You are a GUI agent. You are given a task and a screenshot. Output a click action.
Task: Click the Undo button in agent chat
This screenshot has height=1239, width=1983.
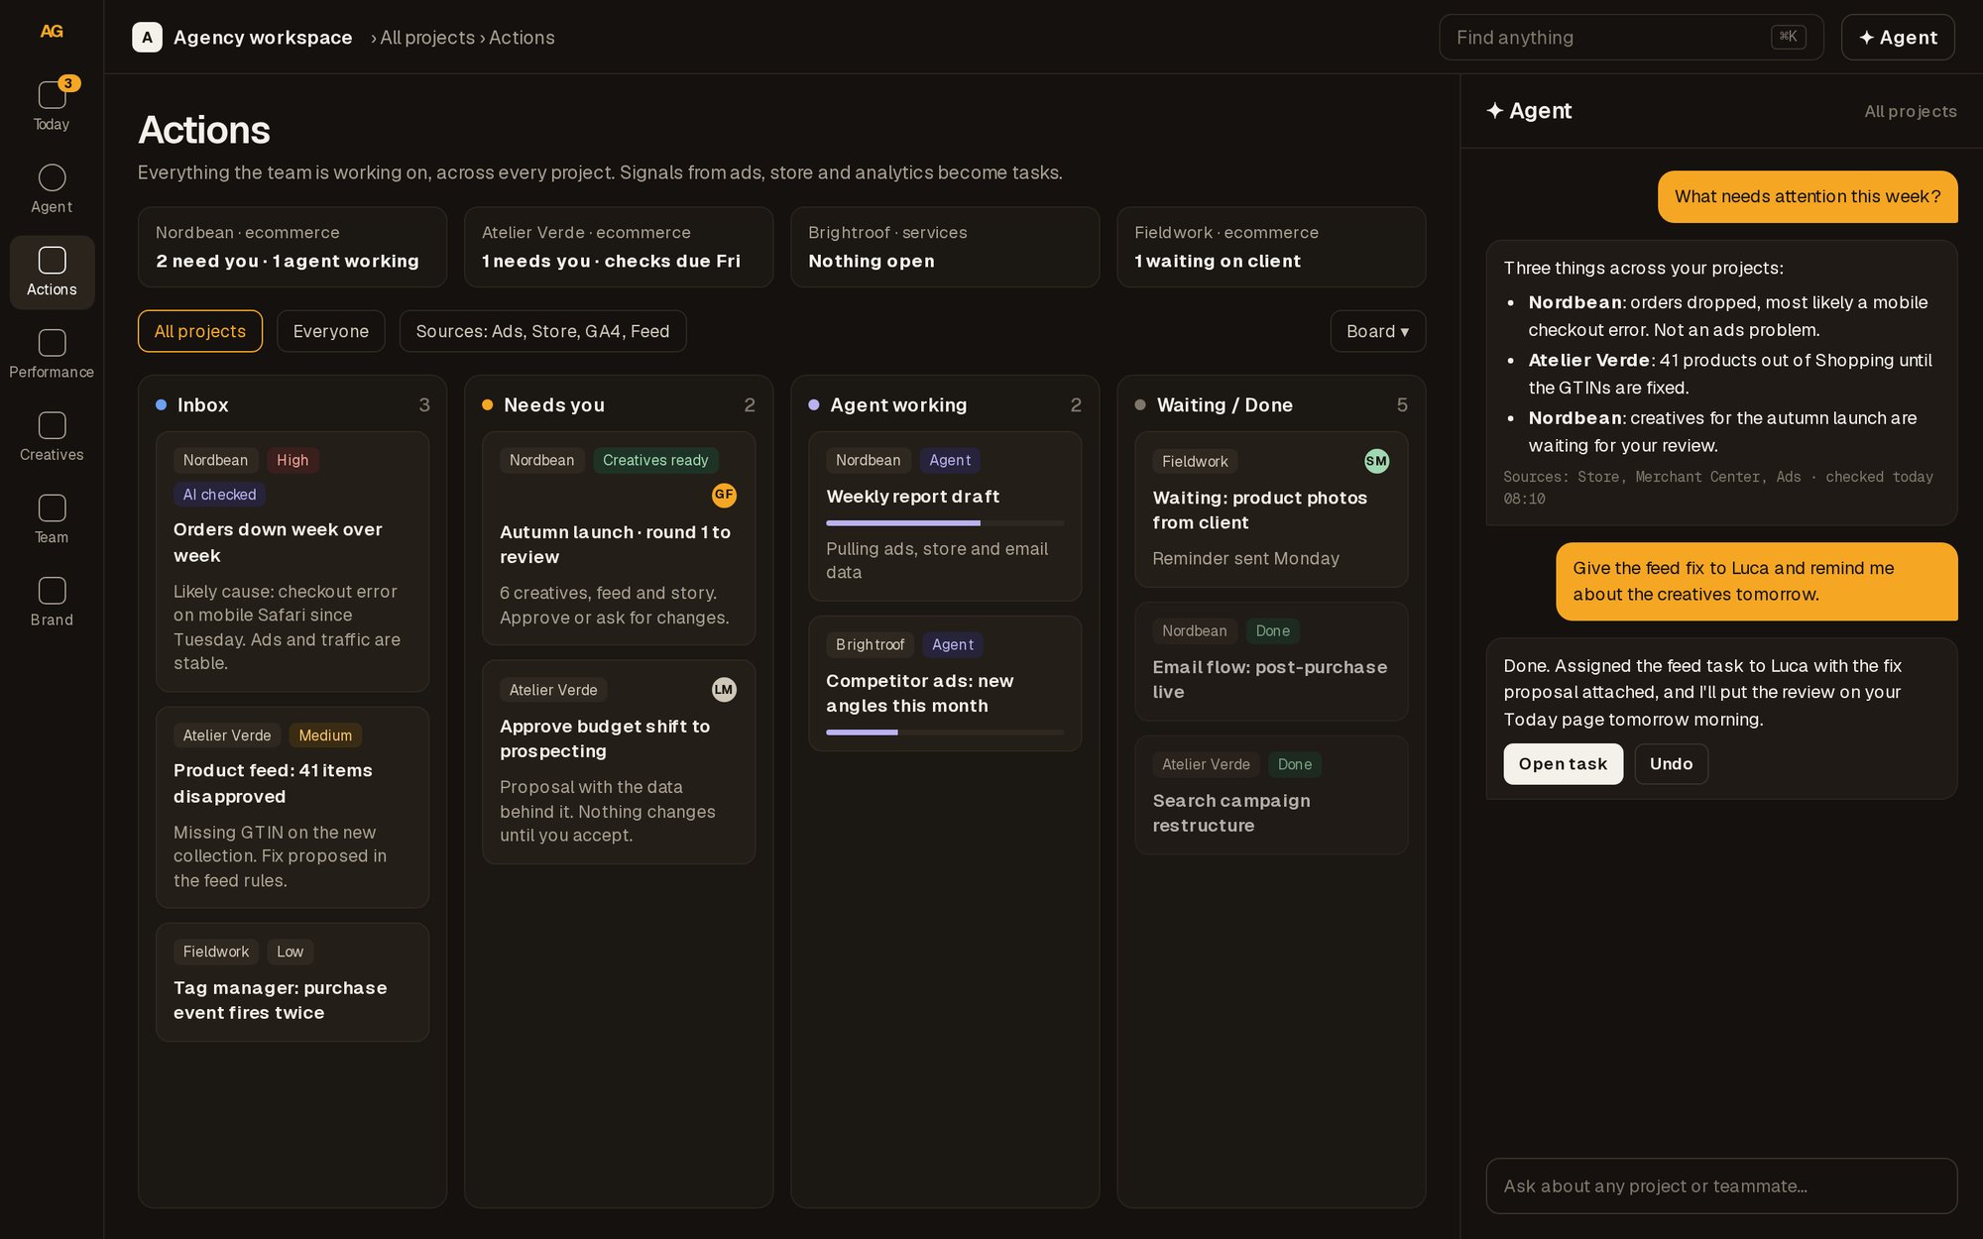1671,764
